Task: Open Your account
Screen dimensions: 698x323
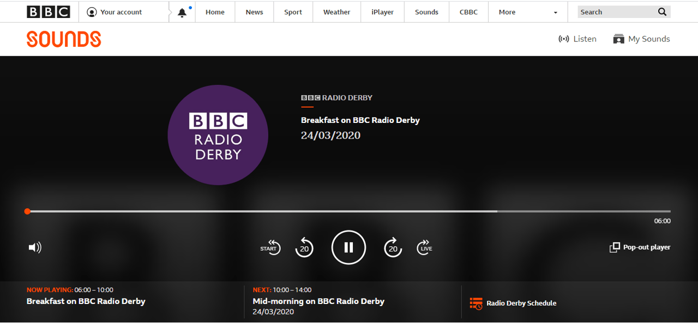Action: [x=115, y=12]
